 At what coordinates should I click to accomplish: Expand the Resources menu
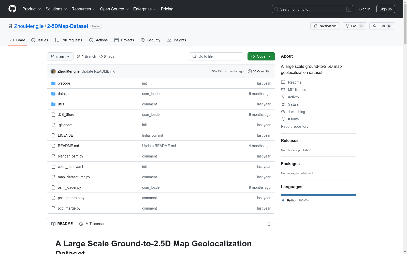pyautogui.click(x=83, y=9)
